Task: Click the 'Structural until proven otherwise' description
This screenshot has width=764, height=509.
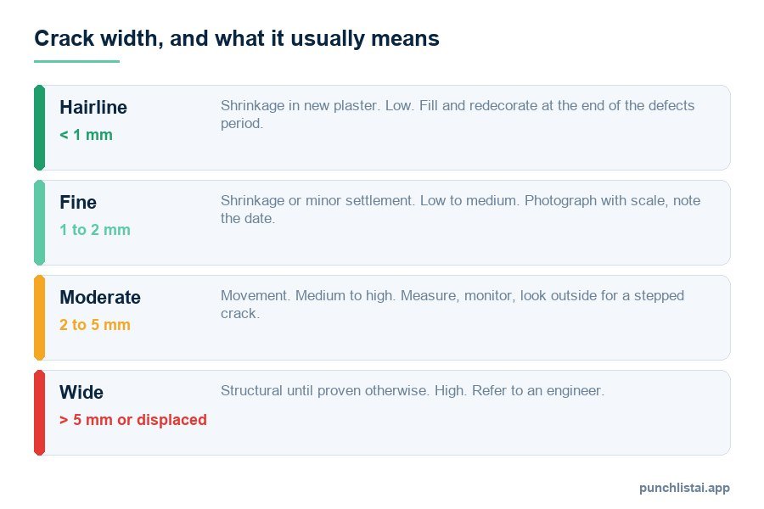Action: (413, 390)
